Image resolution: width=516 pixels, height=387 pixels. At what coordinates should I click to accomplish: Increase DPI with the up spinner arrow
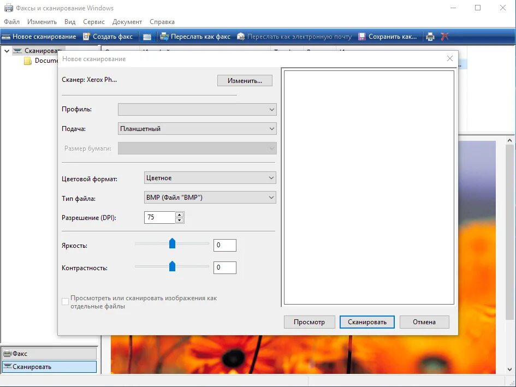[x=179, y=215]
